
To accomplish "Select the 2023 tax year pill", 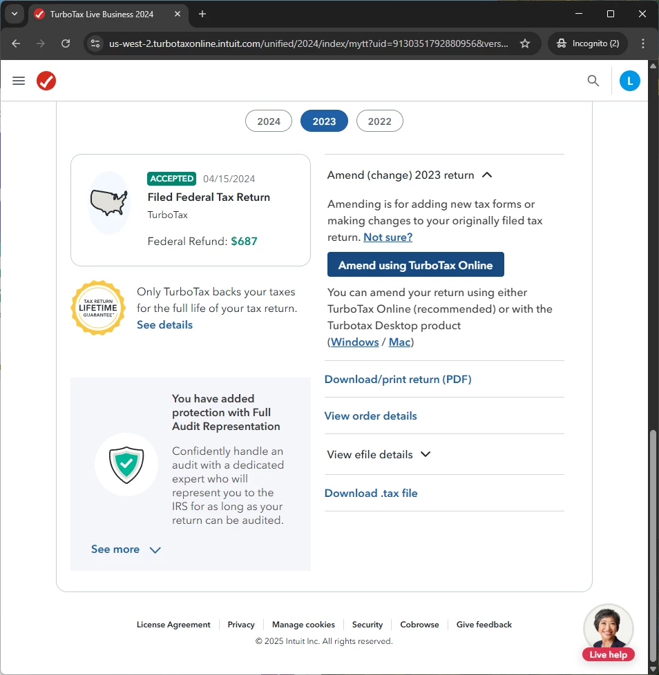I will point(324,121).
